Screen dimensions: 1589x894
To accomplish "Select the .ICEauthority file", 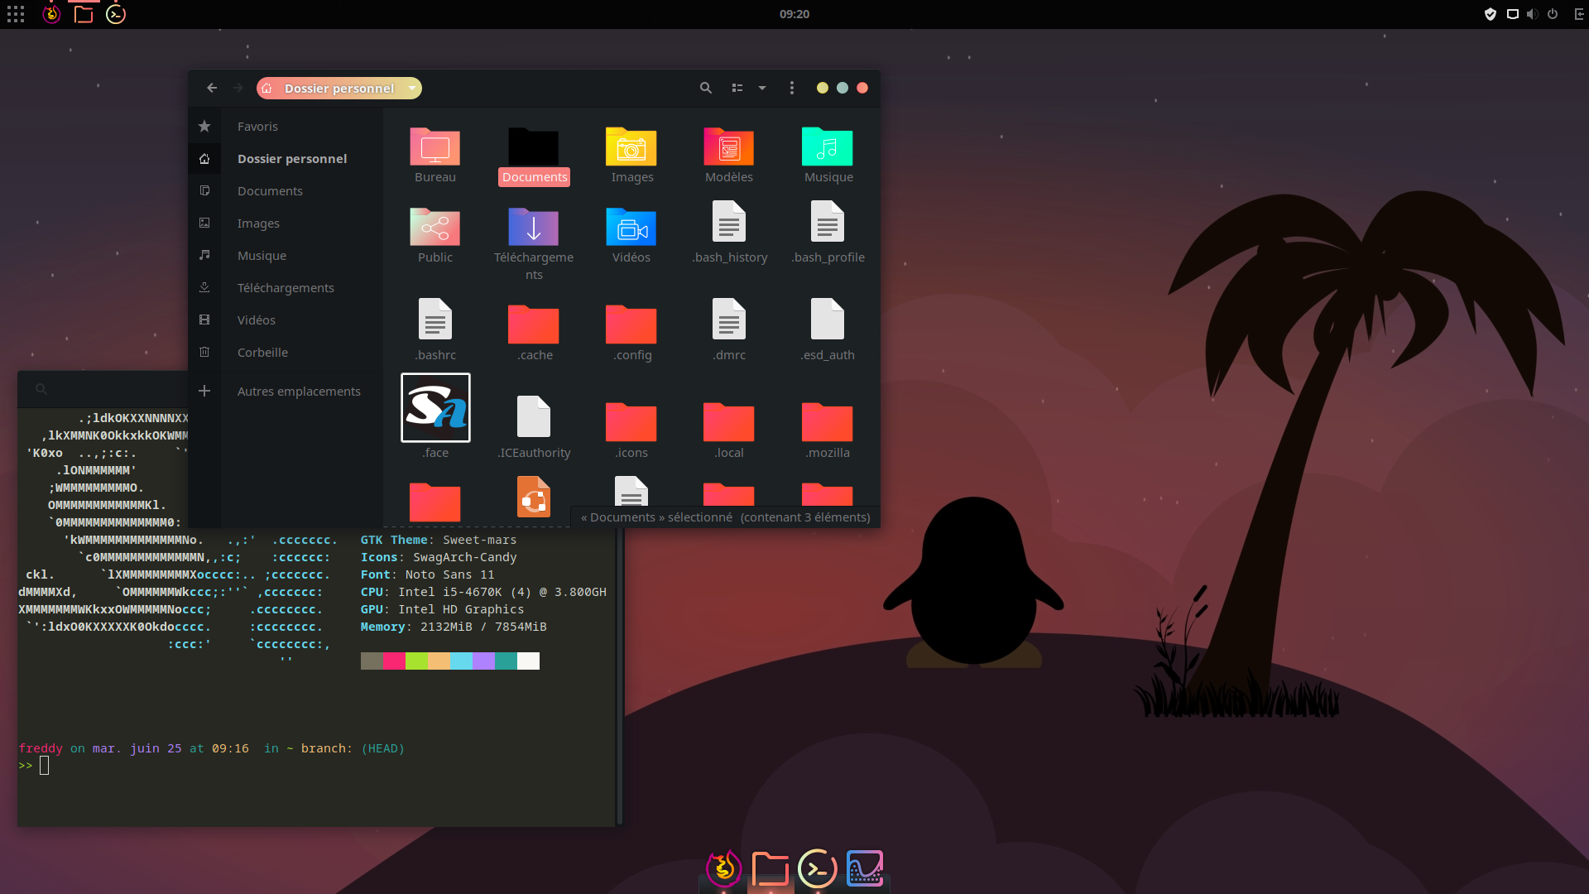I will [x=534, y=416].
